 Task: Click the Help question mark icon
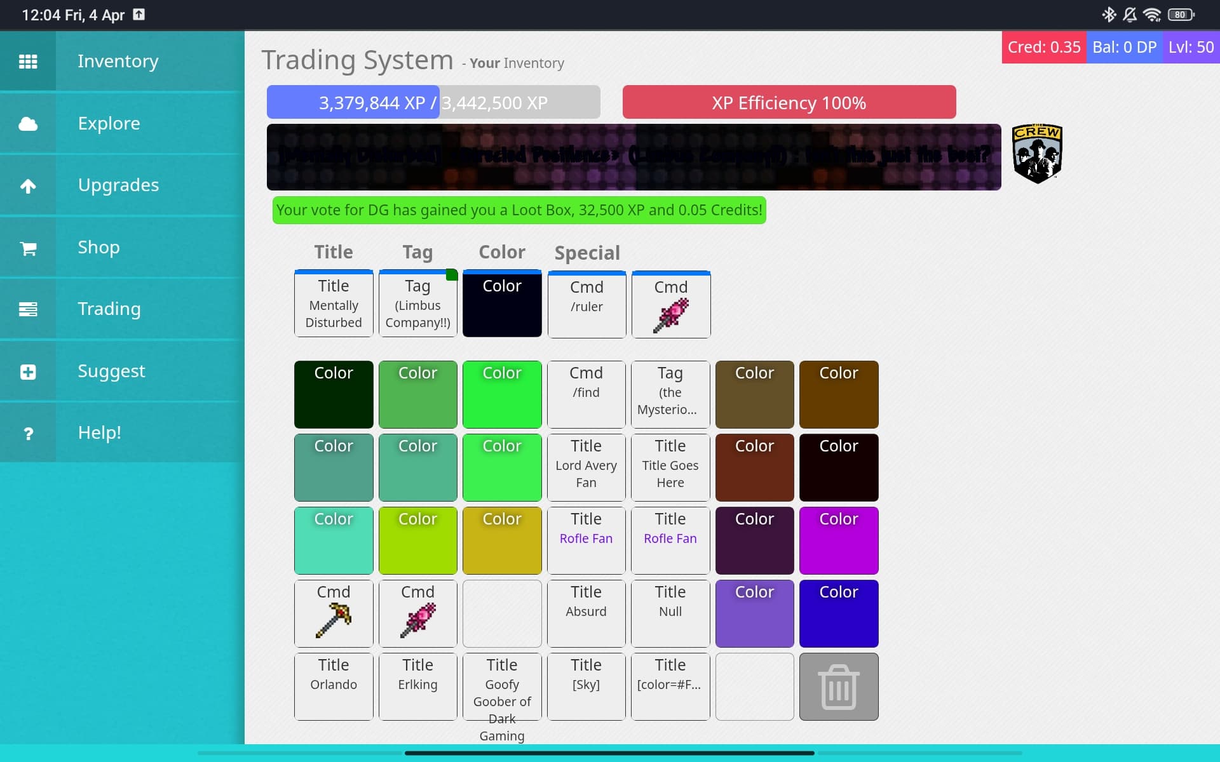[x=28, y=433]
